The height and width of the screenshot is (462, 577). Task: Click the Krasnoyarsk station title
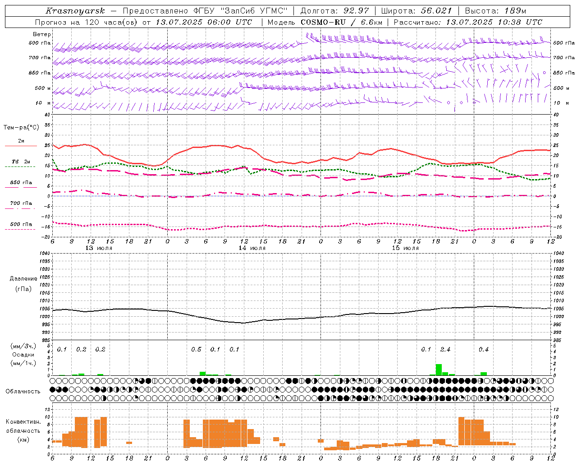click(75, 11)
